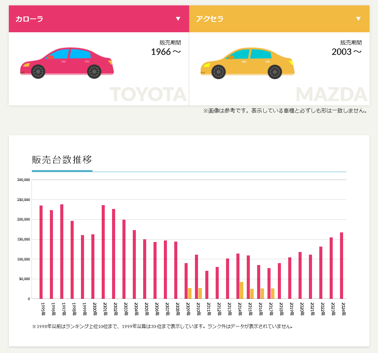Select the pink 2024 sales bar
The image size is (378, 353).
[x=342, y=265]
